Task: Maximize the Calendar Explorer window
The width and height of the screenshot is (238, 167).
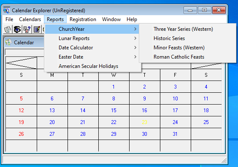Action: (x=205, y=10)
